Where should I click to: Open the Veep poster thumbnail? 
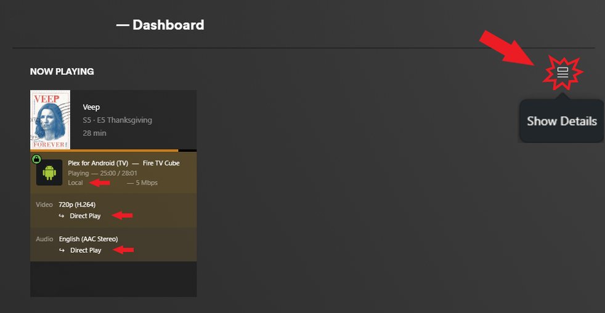(x=50, y=120)
